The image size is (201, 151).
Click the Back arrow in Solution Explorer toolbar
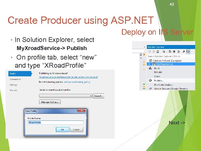[149, 52]
